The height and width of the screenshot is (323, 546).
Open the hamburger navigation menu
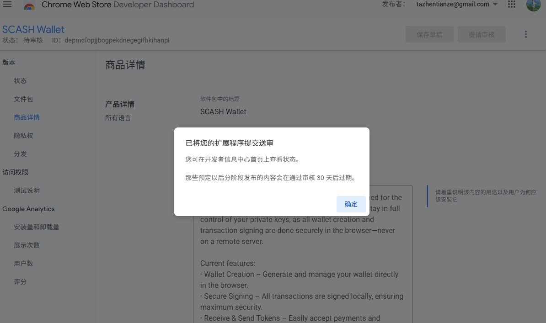(7, 4)
